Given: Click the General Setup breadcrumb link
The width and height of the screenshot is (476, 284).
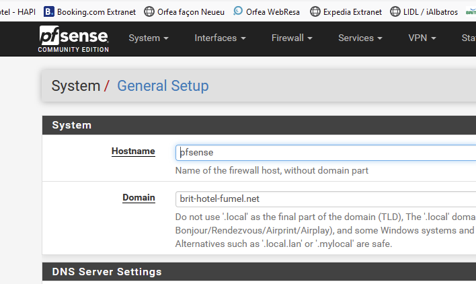Looking at the screenshot, I should [163, 85].
